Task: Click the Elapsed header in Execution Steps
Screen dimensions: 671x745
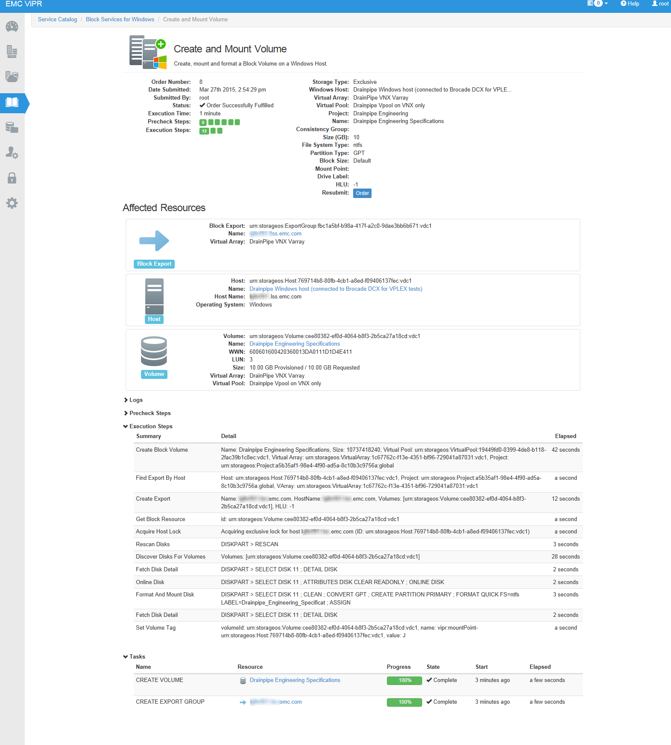Action: [x=566, y=436]
